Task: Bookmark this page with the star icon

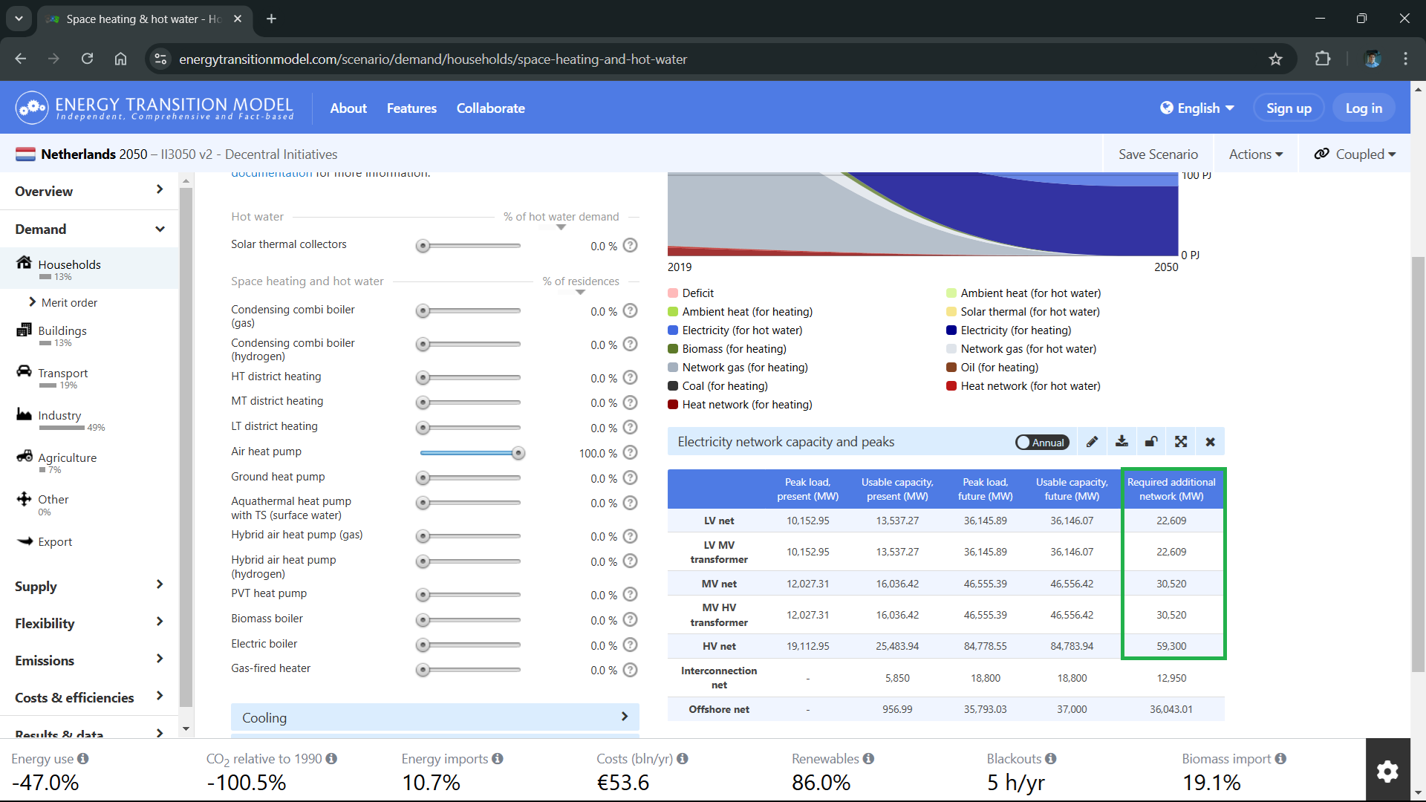Action: [x=1275, y=59]
